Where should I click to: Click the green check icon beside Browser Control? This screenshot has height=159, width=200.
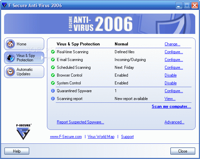click(x=53, y=75)
